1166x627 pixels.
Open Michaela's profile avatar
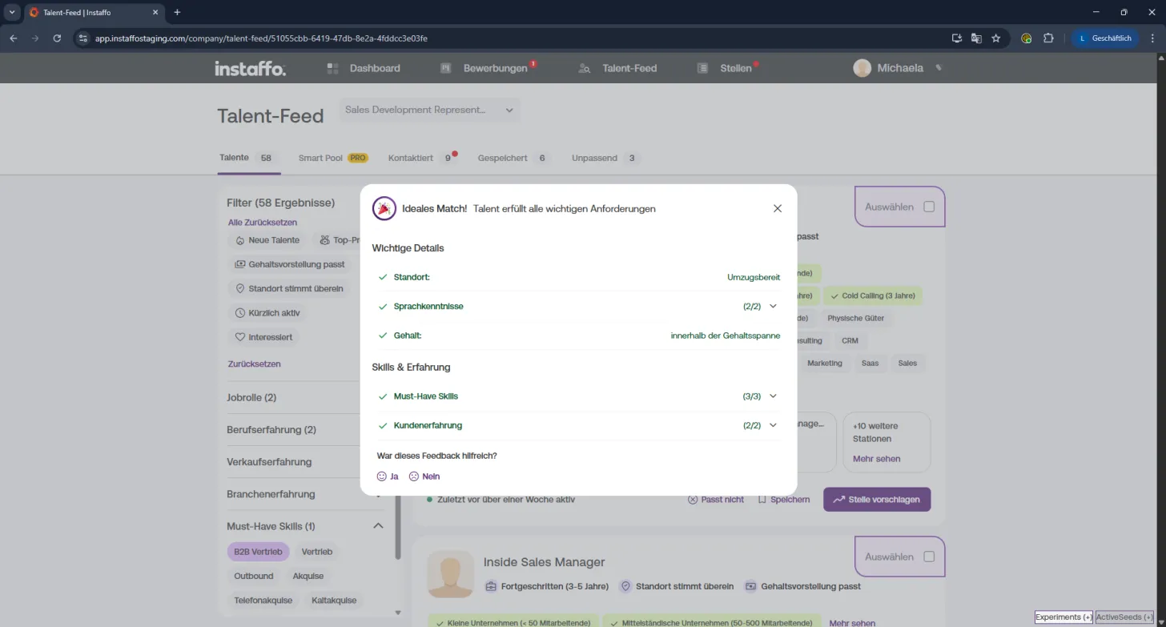(862, 68)
